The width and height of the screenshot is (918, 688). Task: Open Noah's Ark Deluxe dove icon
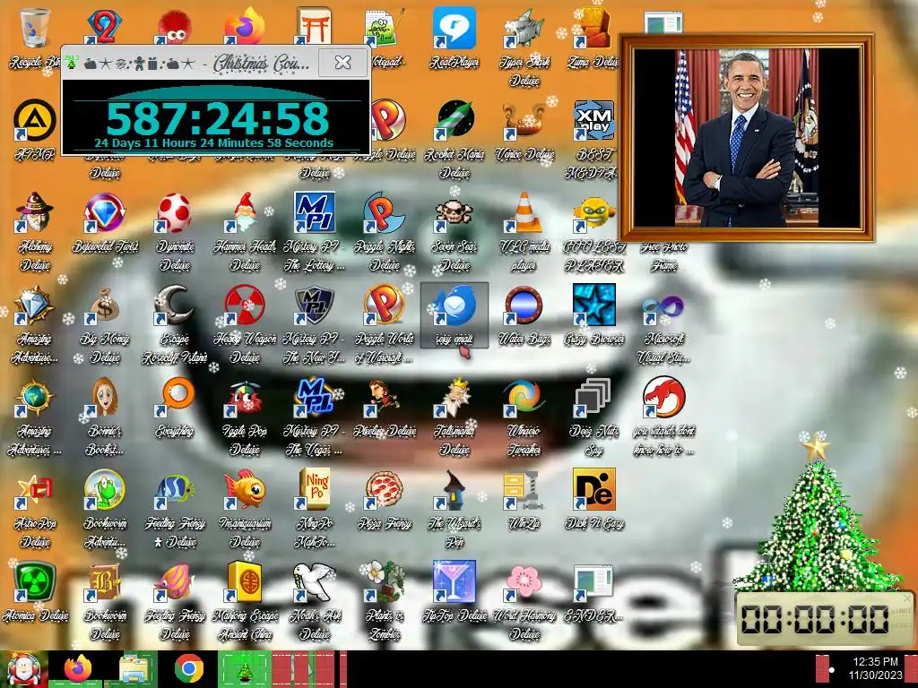(x=315, y=581)
